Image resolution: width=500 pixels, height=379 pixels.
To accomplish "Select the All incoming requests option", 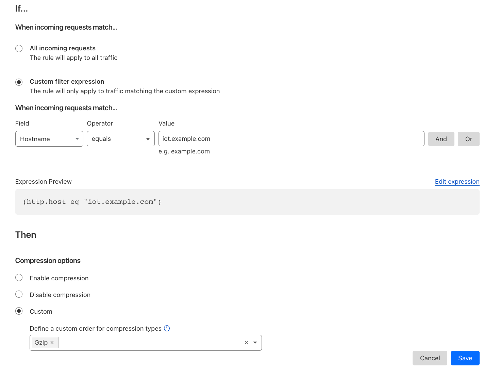I will (x=19, y=48).
